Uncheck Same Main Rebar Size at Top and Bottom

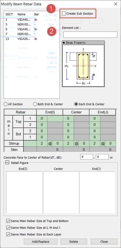pos(8,221)
